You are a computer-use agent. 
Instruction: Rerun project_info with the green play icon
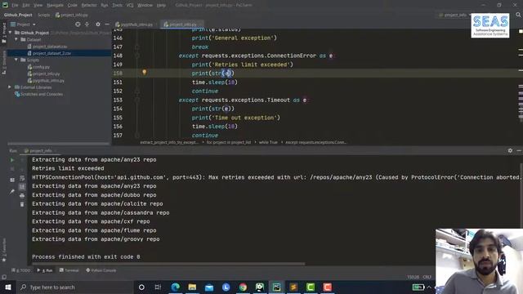[x=12, y=160]
